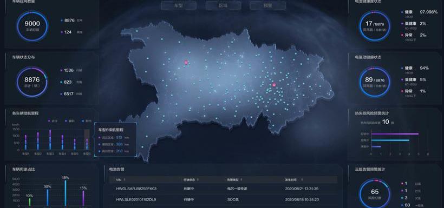Image resolution: width=444 pixels, height=208 pixels.
Task: Toggle the blue legend dot in range chart
Action: click(x=83, y=121)
